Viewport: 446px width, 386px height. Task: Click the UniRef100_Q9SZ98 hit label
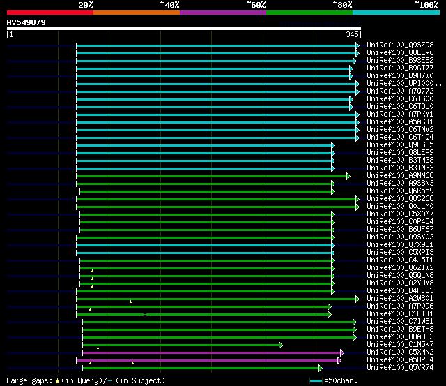tap(400, 45)
